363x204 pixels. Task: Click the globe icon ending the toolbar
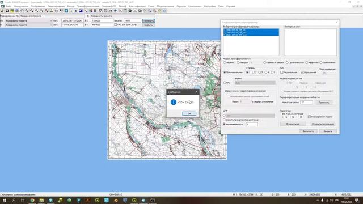point(164,11)
